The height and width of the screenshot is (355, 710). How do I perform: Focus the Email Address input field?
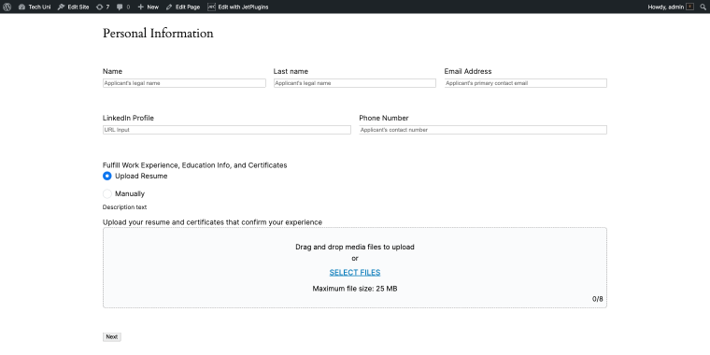click(526, 83)
